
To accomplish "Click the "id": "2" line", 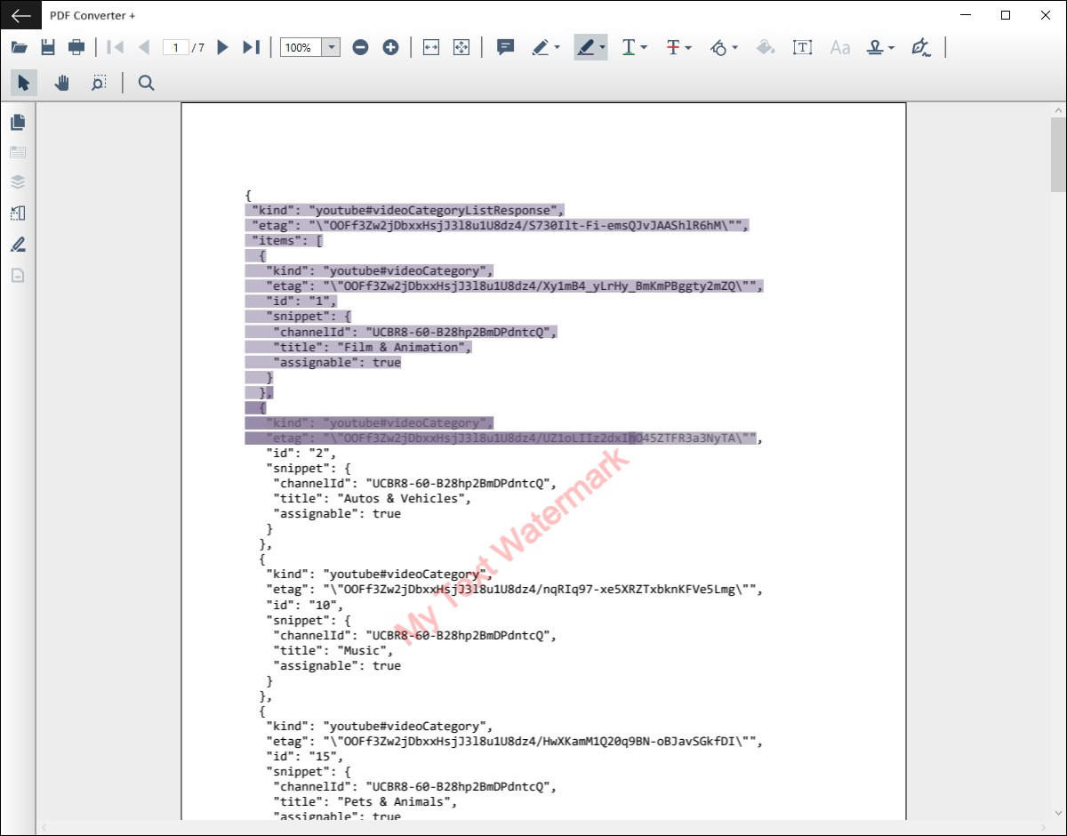I will coord(301,453).
